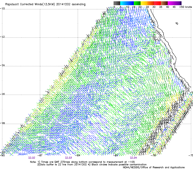Click the red 30-35 knots legend swatch
Screen dimensions: 193x169
158,3
